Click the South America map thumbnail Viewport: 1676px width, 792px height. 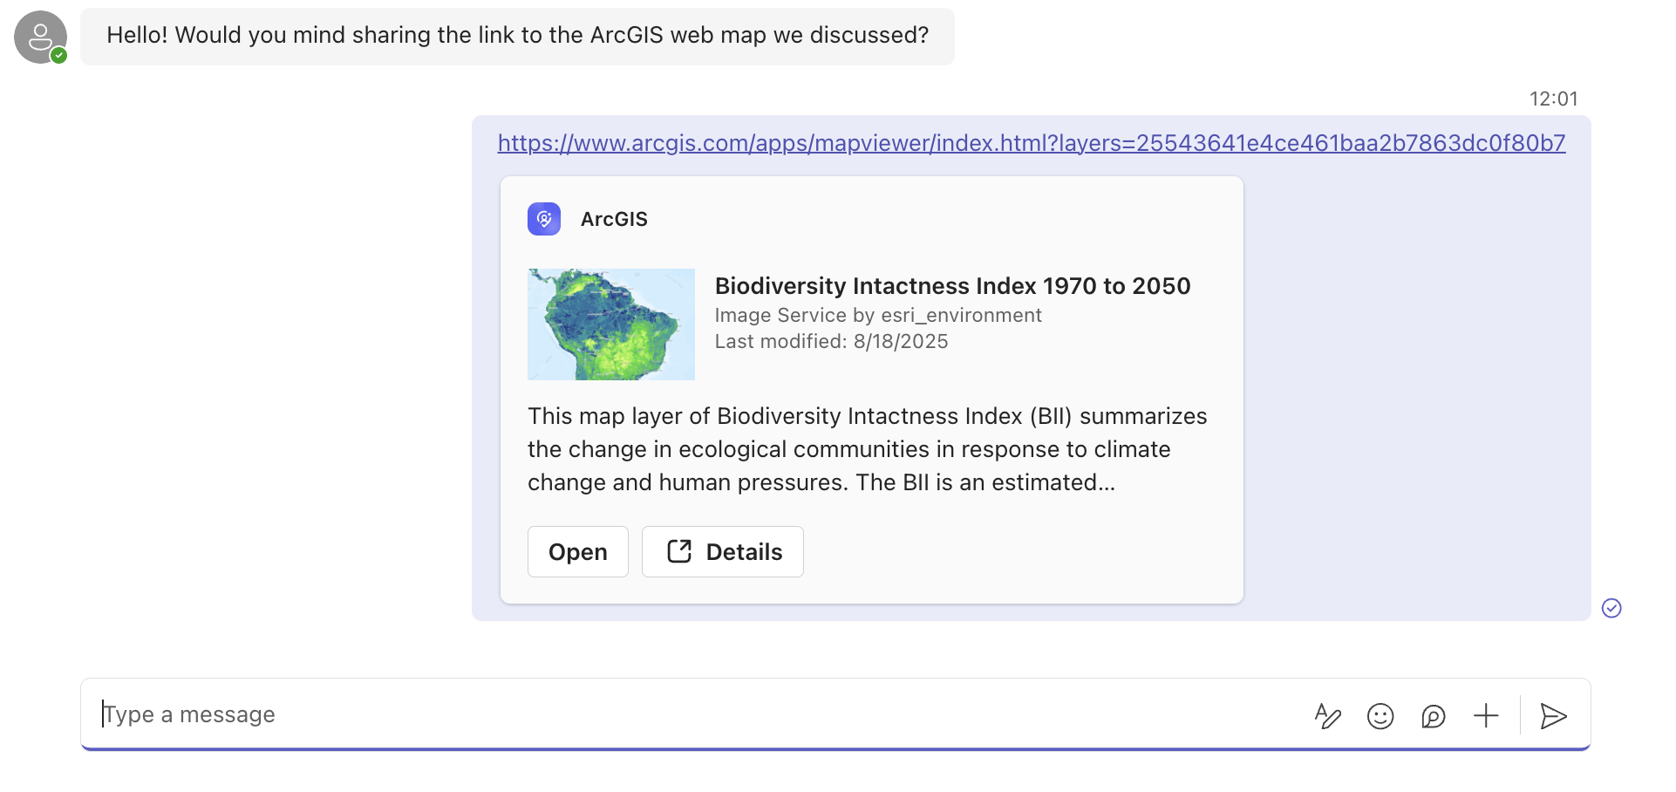pos(611,324)
